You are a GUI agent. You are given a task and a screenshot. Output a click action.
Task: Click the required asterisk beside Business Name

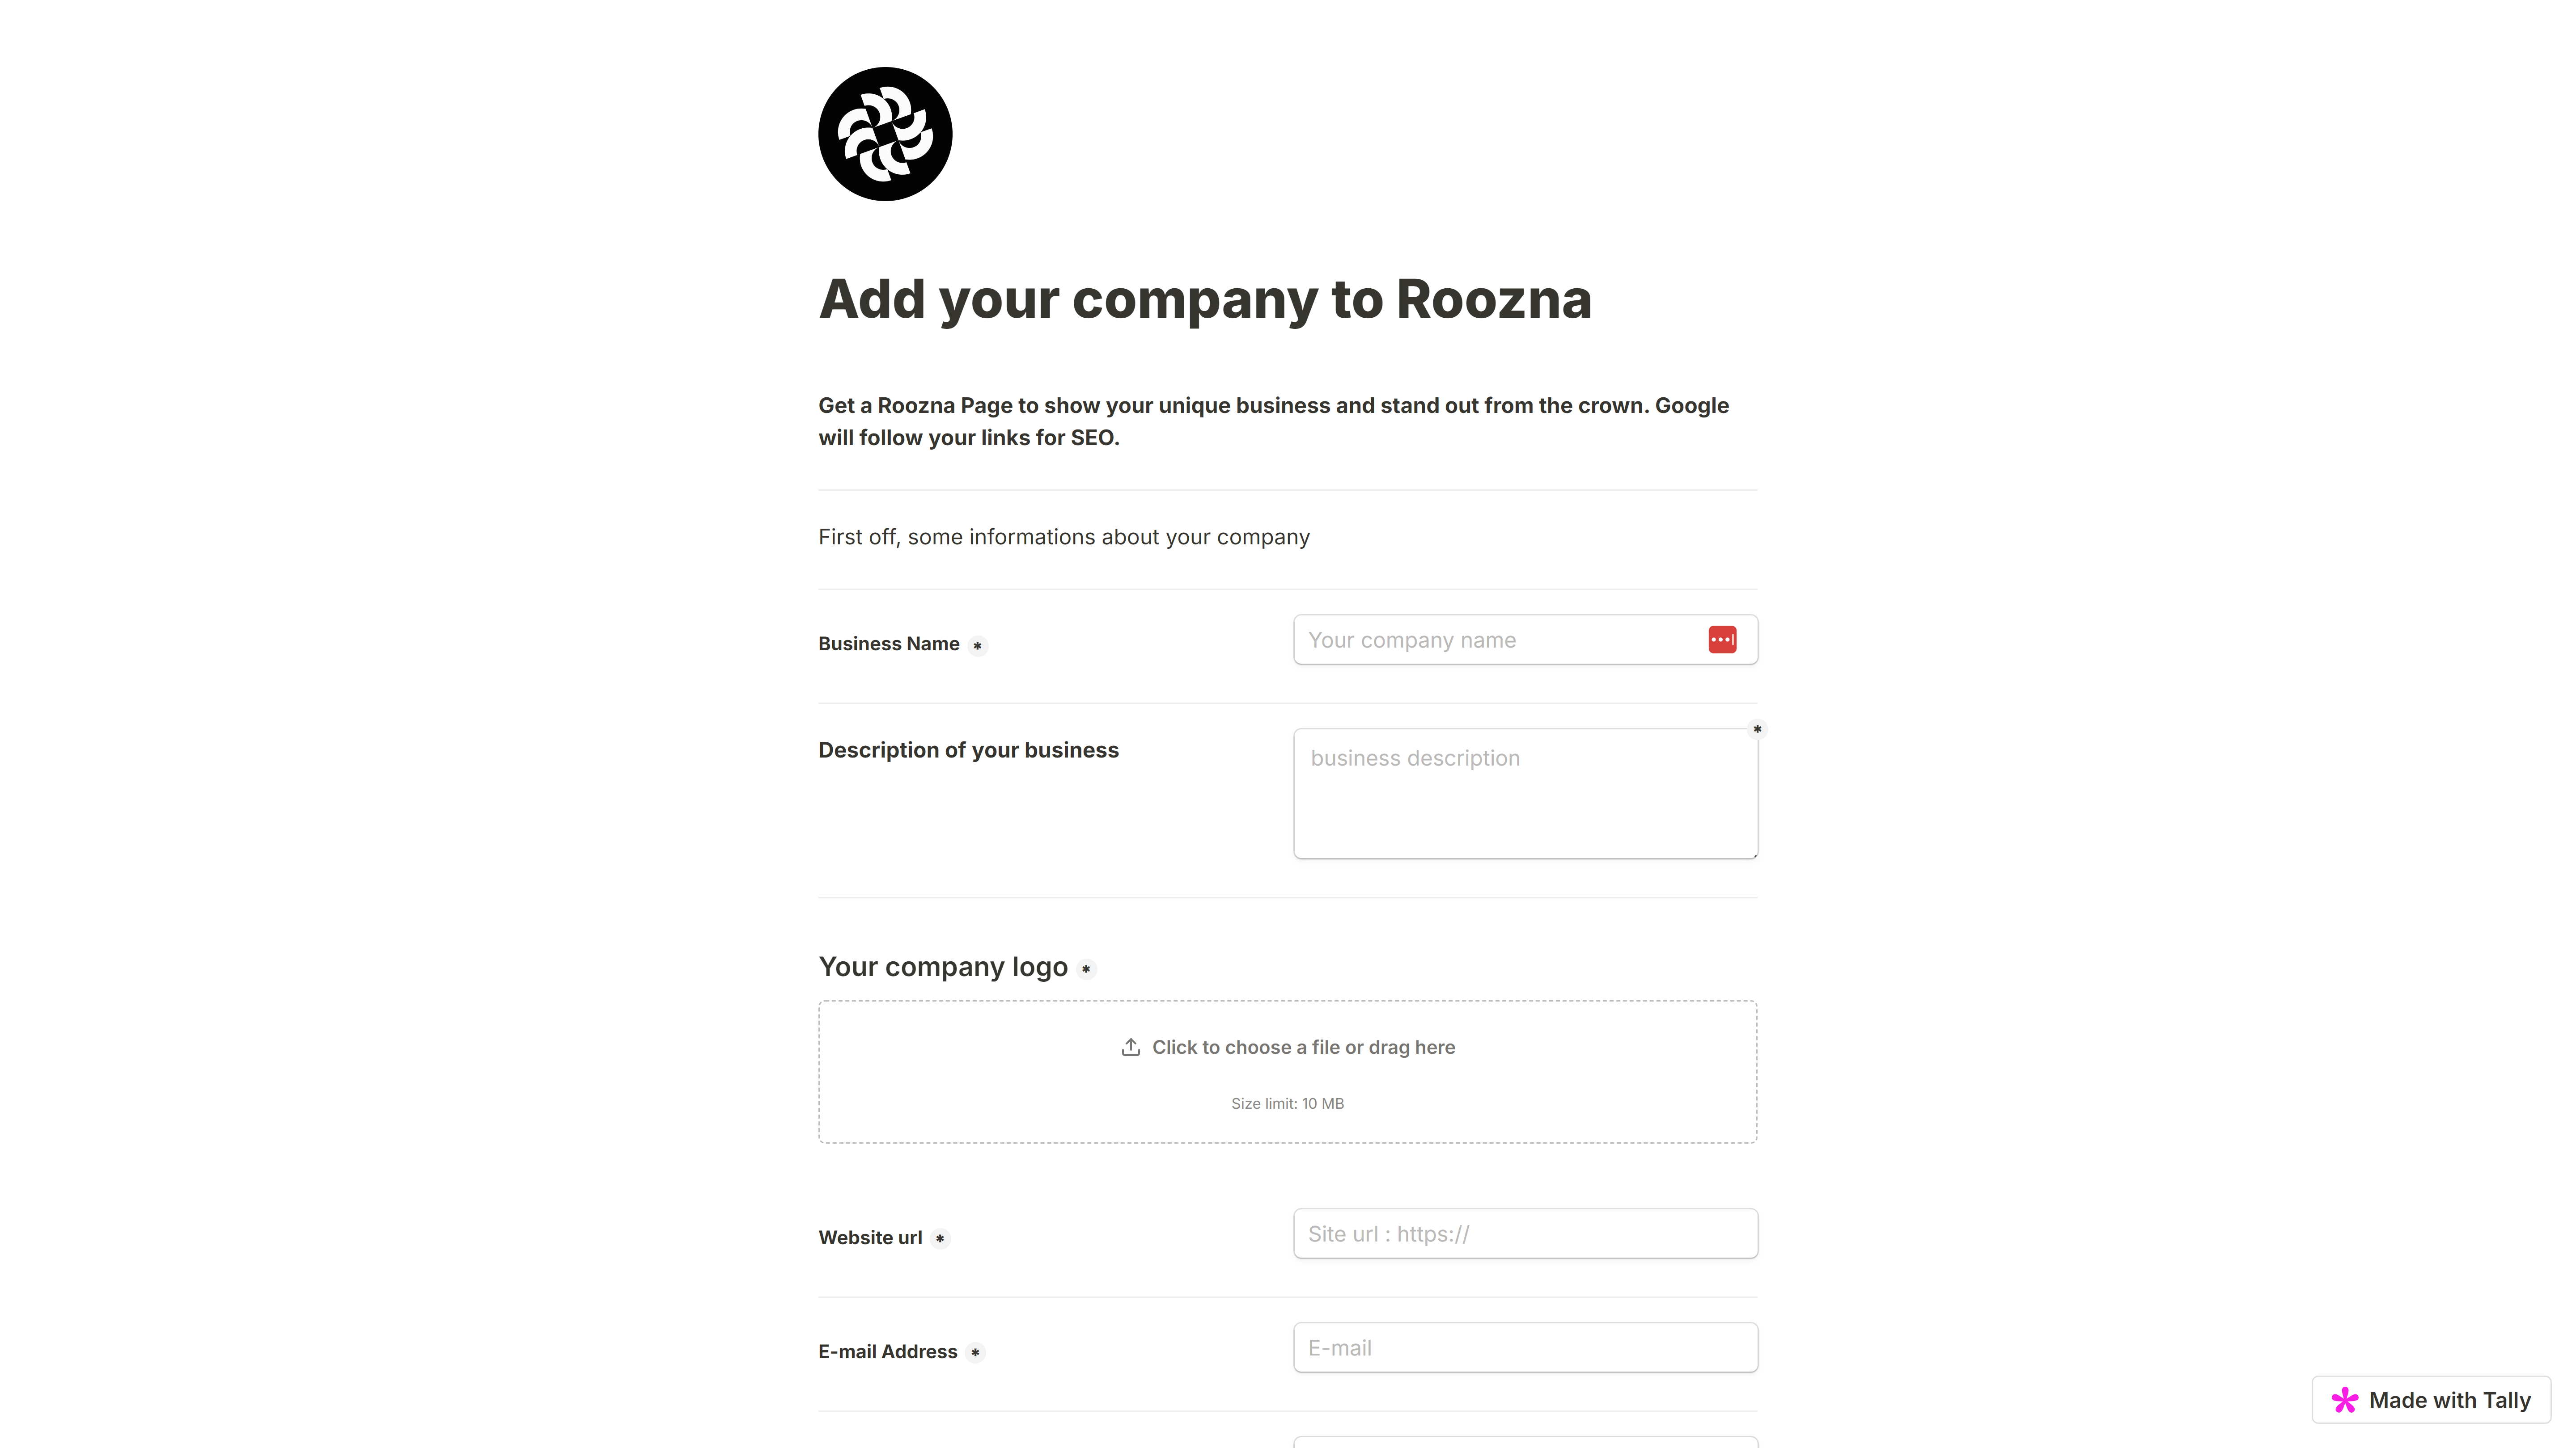(x=977, y=645)
